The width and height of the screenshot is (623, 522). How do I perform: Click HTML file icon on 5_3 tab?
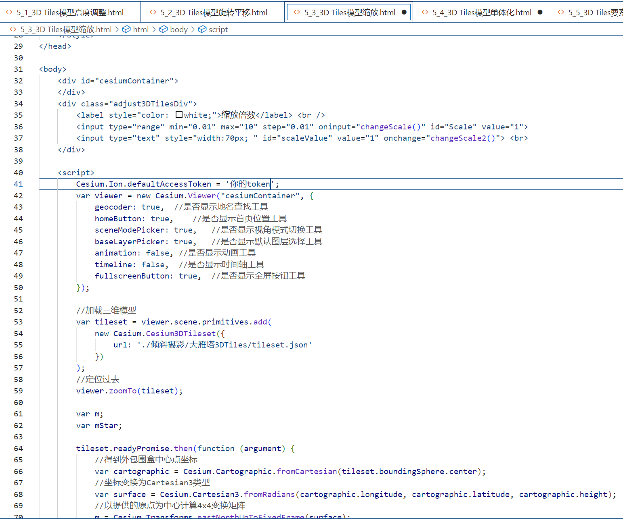297,12
